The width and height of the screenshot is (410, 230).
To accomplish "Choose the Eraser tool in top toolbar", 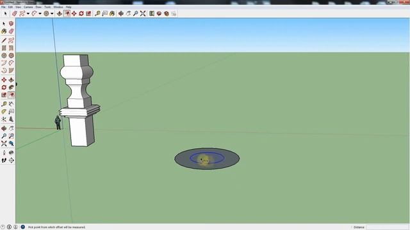I will click(15, 13).
